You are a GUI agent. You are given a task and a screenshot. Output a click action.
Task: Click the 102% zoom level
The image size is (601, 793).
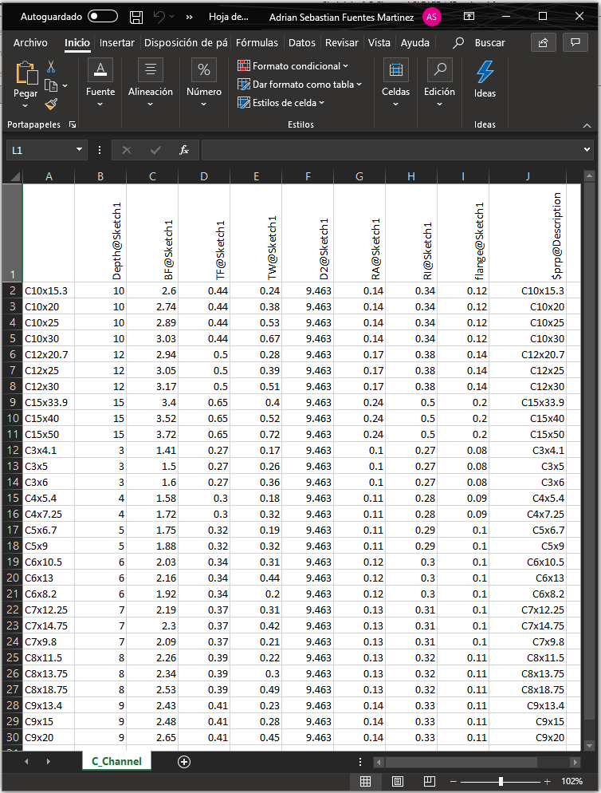(x=572, y=781)
